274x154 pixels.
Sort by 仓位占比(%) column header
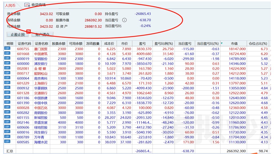coord(258,43)
